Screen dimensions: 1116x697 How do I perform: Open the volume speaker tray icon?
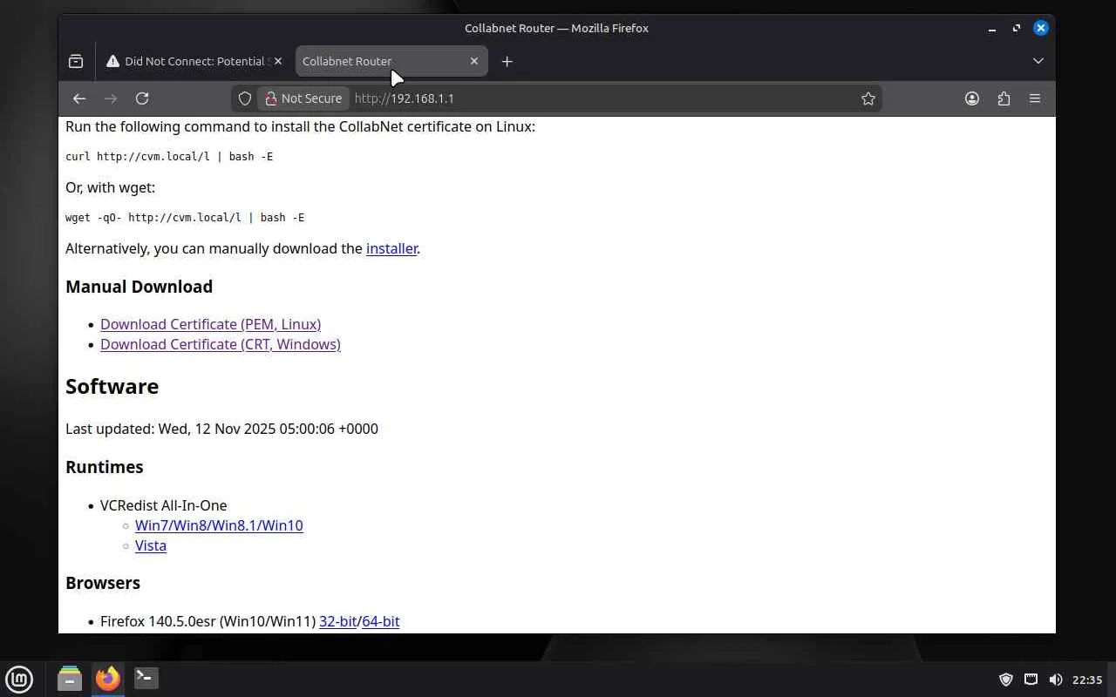tap(1055, 680)
